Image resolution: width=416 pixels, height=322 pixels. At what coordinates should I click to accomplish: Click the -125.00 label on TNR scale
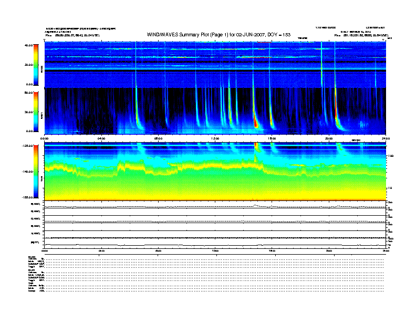click(x=27, y=146)
